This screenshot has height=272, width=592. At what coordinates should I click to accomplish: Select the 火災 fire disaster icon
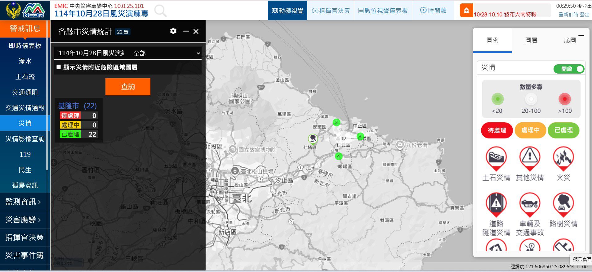563,158
